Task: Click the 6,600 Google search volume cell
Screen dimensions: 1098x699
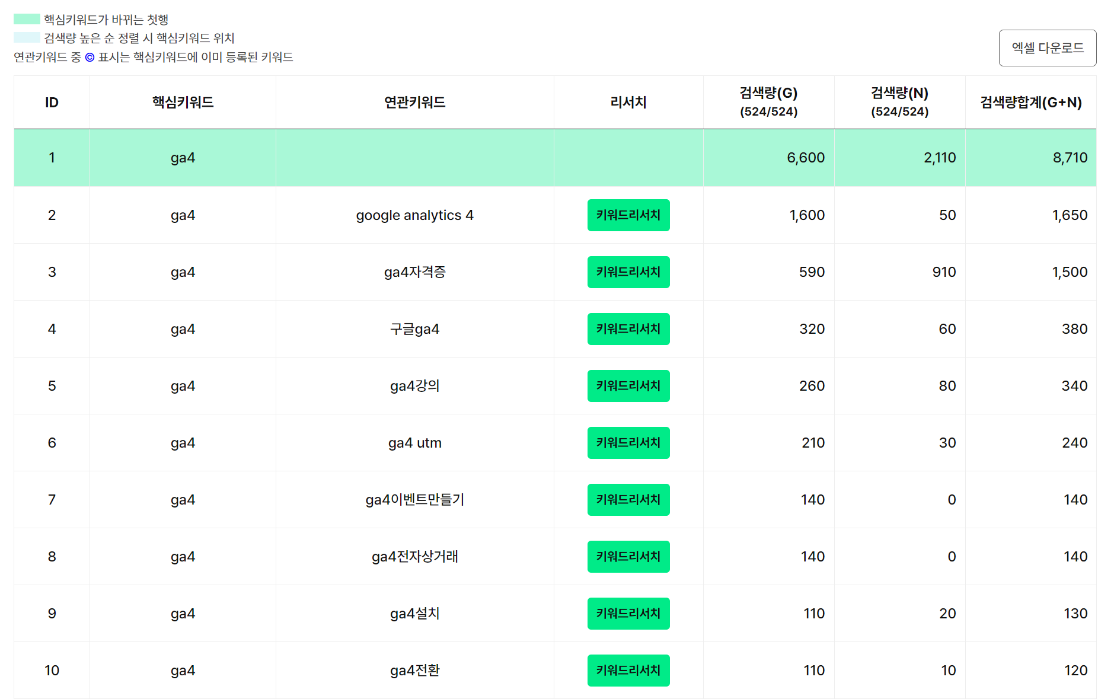Action: [768, 158]
